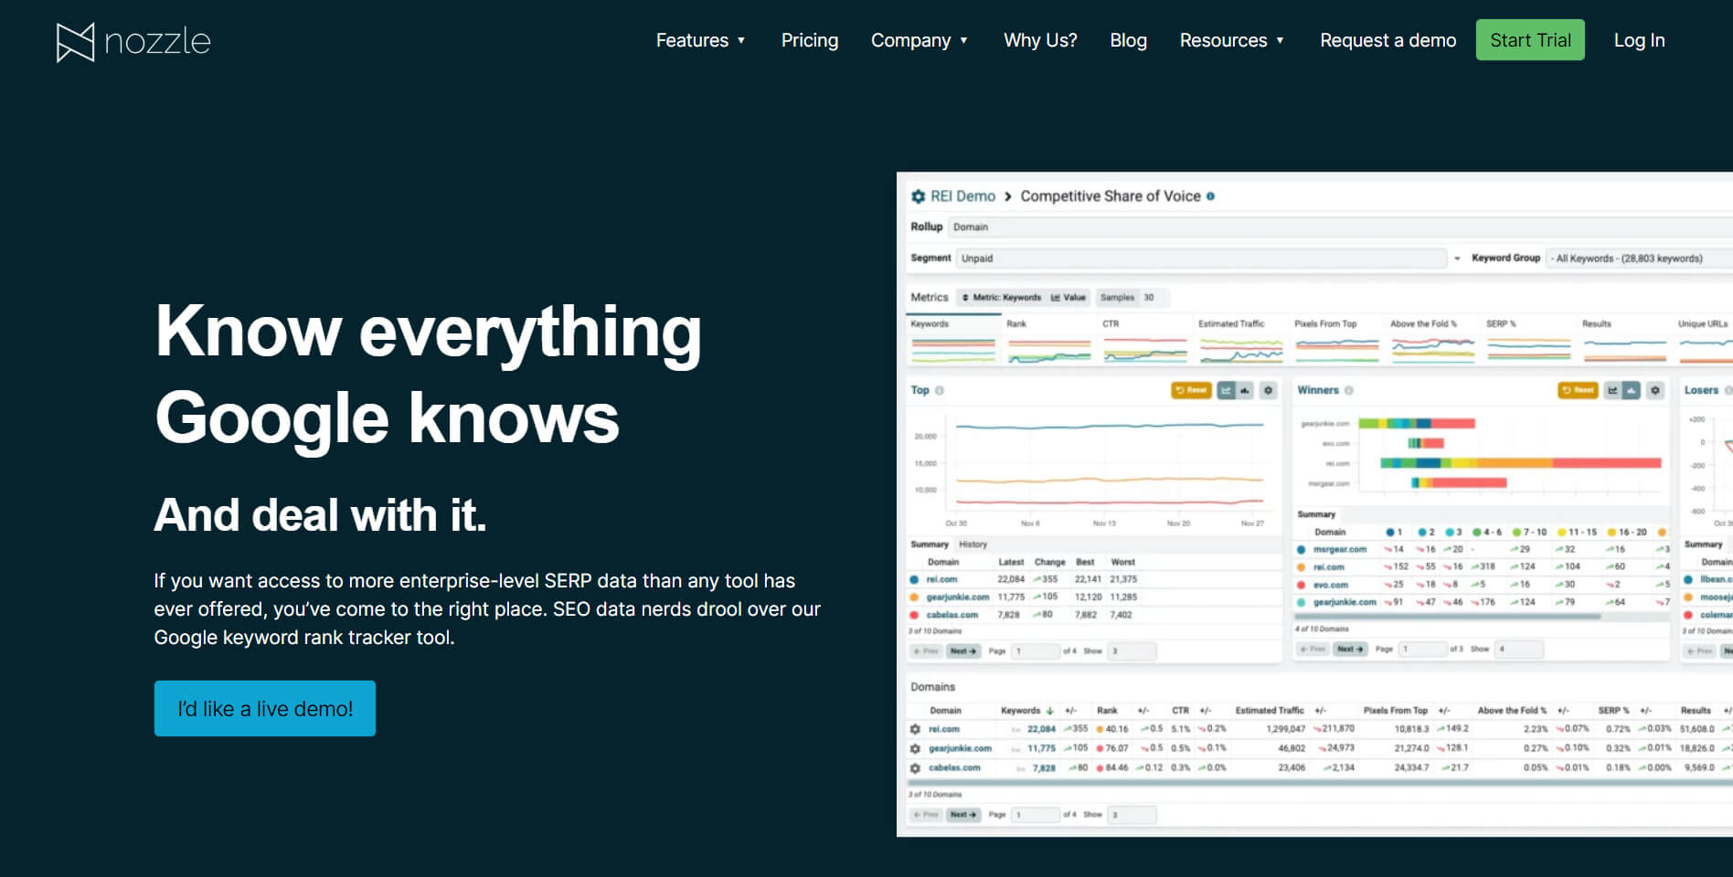Toggle position 1 legend dot in Winners
This screenshot has width=1733, height=877.
[x=1390, y=532]
